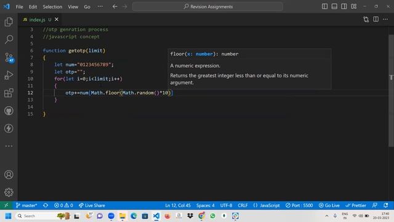Click the master branch in status bar
This screenshot has width=394, height=222.
pos(26,205)
